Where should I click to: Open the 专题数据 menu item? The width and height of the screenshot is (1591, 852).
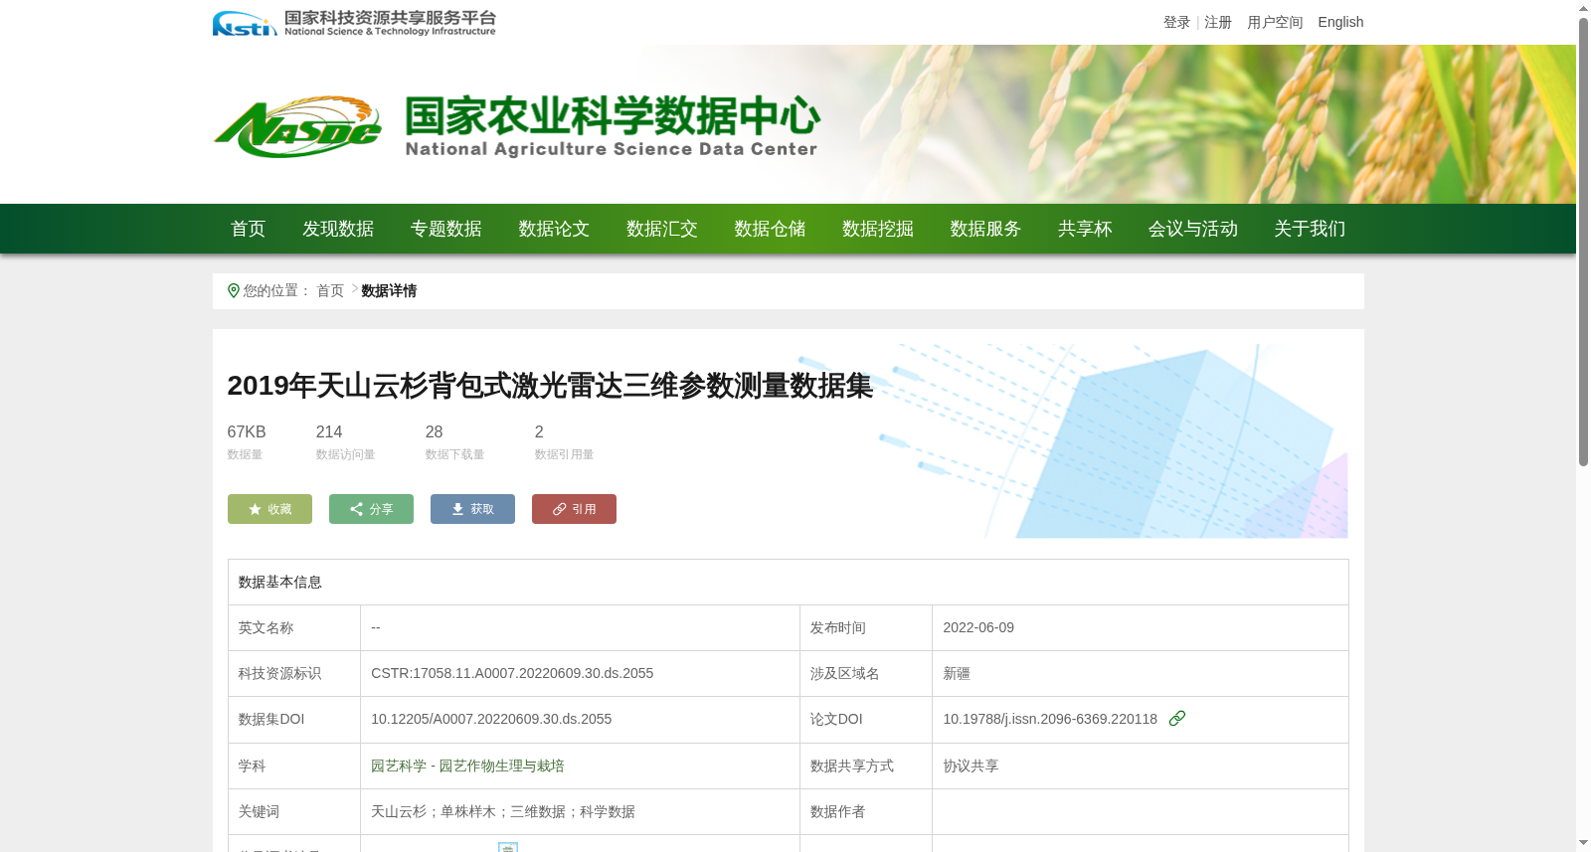pos(446,229)
